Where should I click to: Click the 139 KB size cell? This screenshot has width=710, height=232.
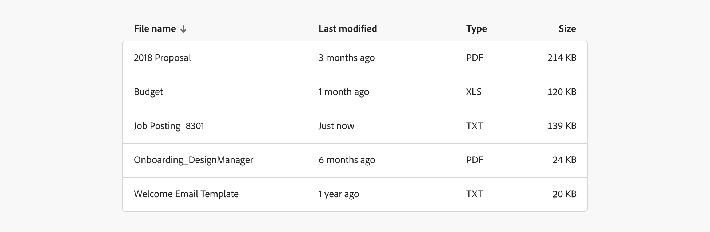(x=562, y=126)
